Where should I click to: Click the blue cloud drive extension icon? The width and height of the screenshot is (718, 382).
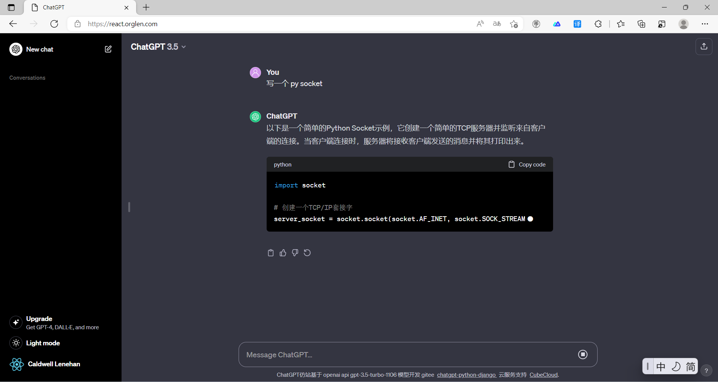[557, 24]
